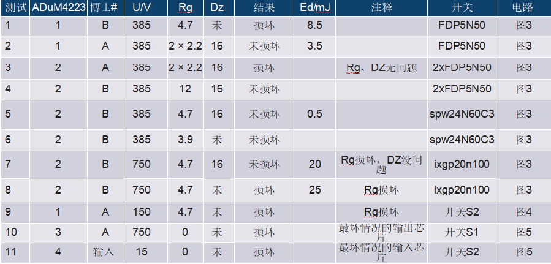
Task: Click the 25 energy value cell
Action: tap(314, 190)
